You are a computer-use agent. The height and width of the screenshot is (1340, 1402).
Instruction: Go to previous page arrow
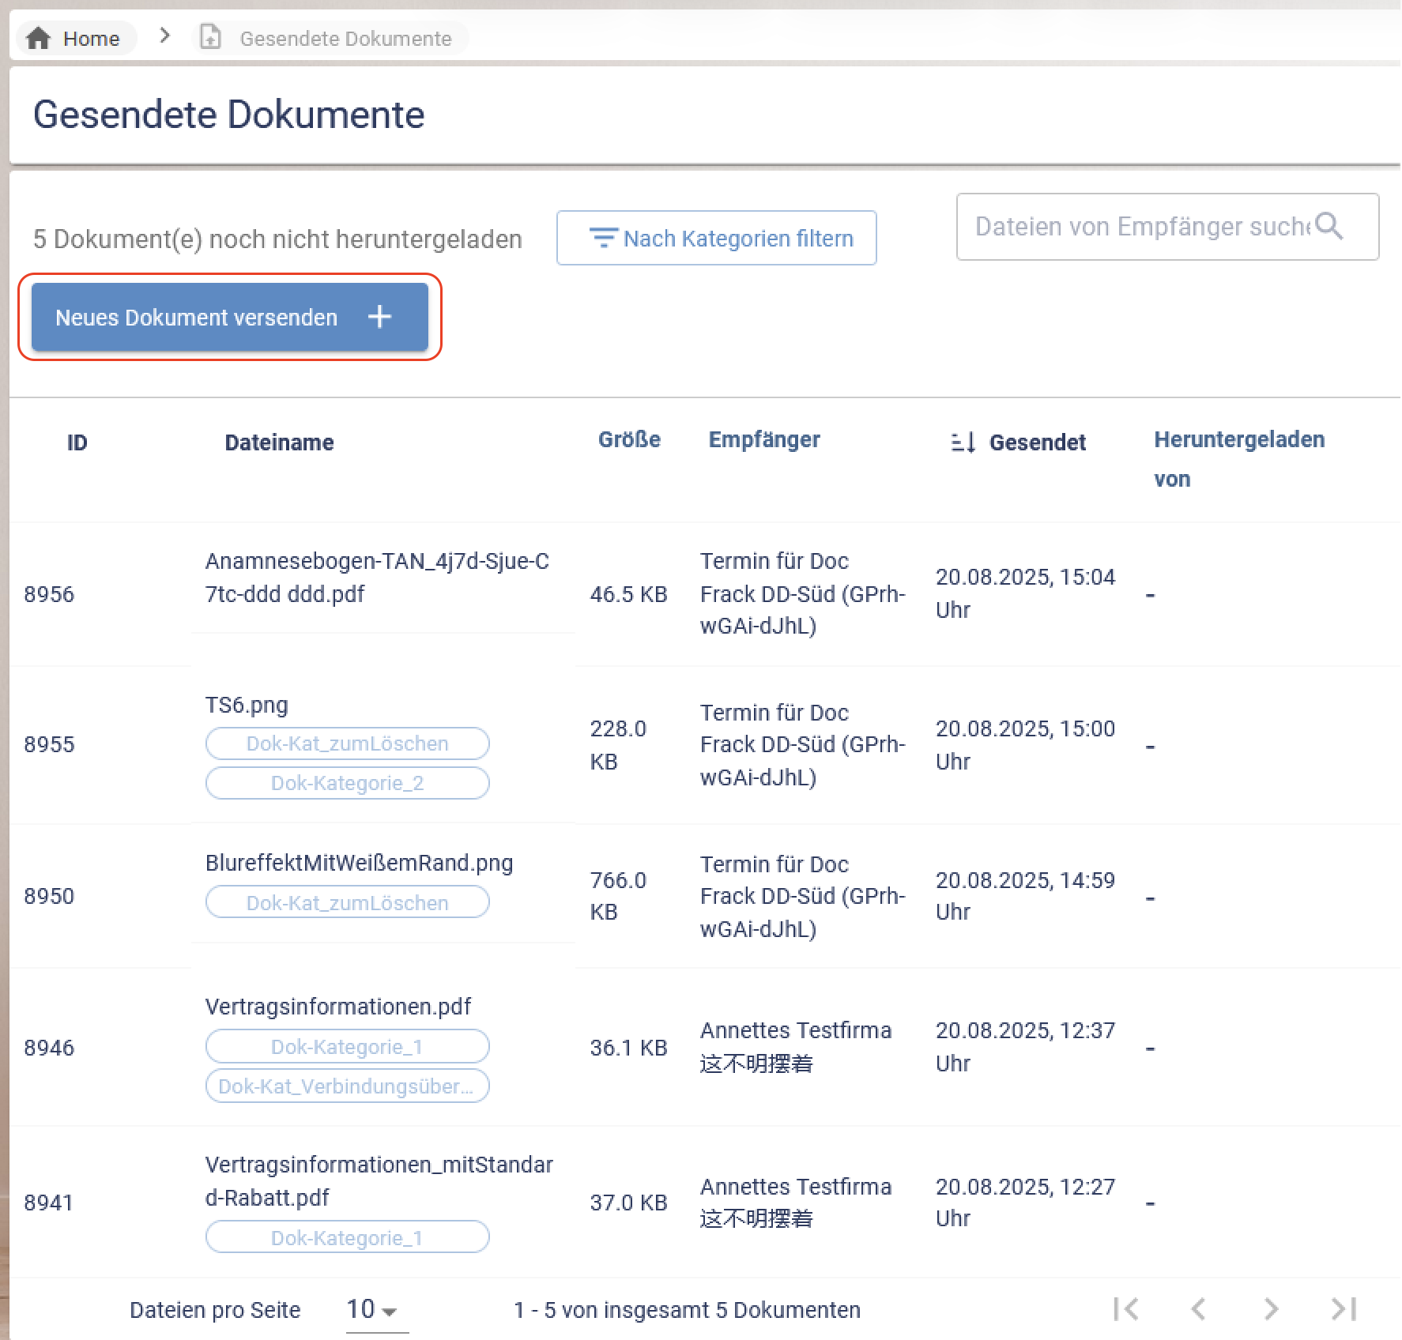(1198, 1309)
